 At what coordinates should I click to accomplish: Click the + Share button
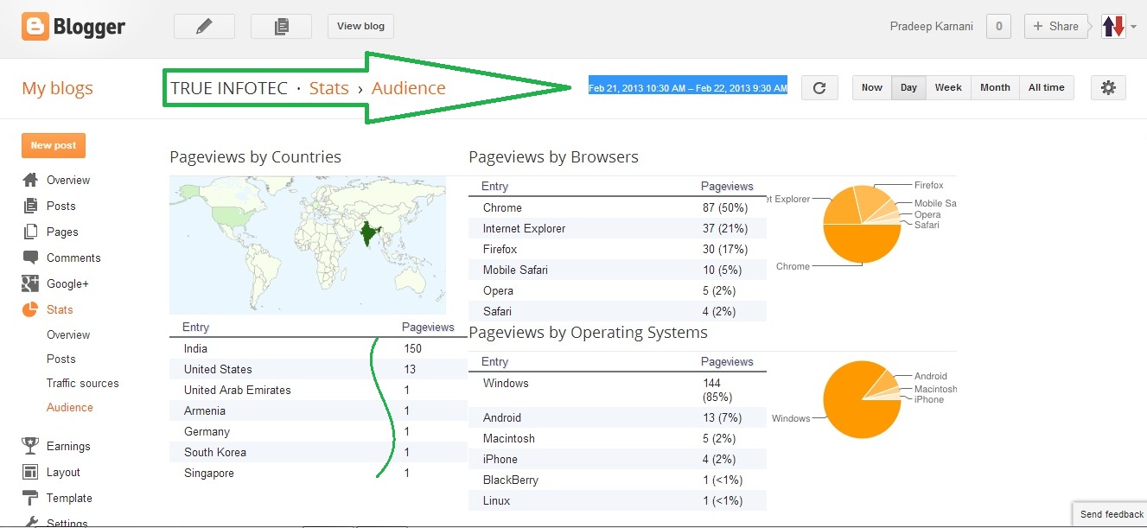(1055, 27)
